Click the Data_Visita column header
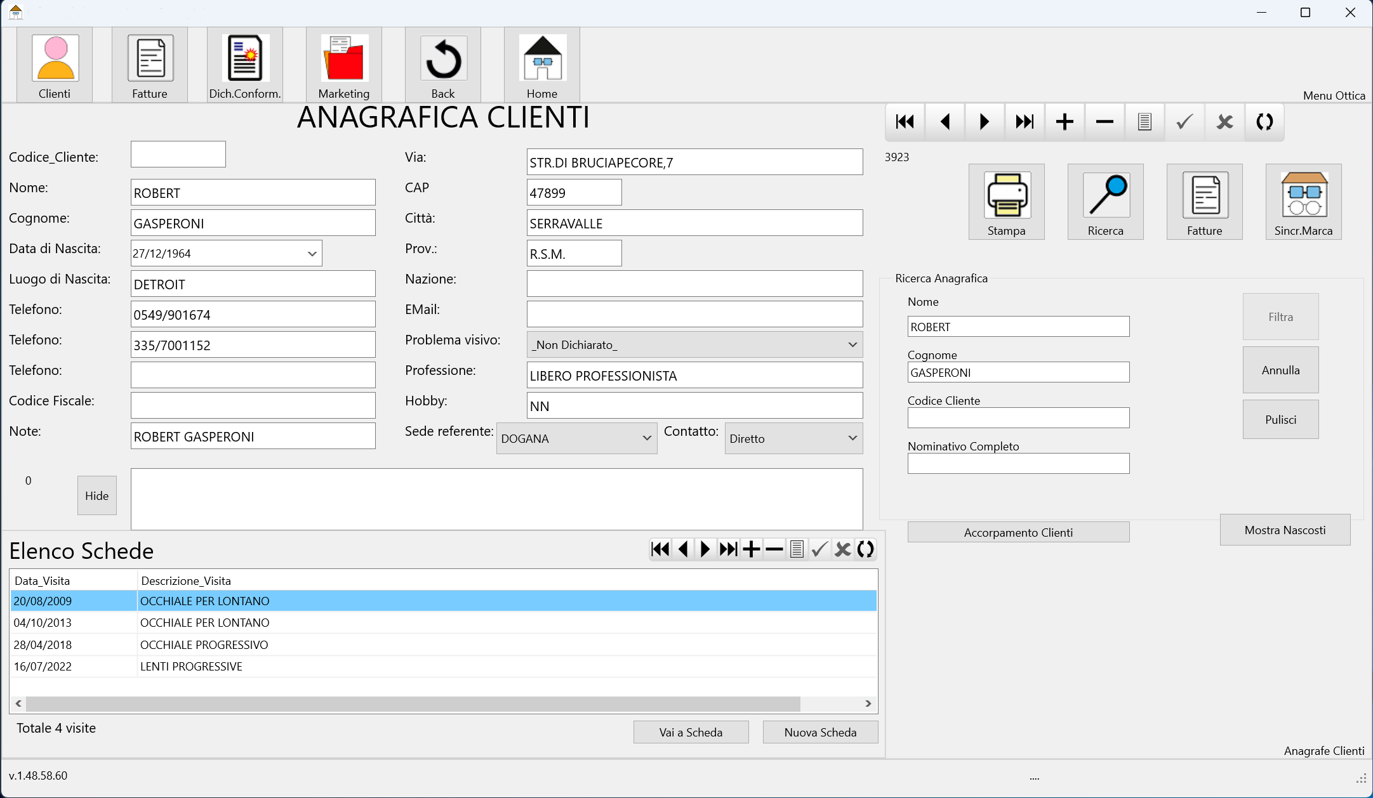The width and height of the screenshot is (1373, 798). (74, 580)
